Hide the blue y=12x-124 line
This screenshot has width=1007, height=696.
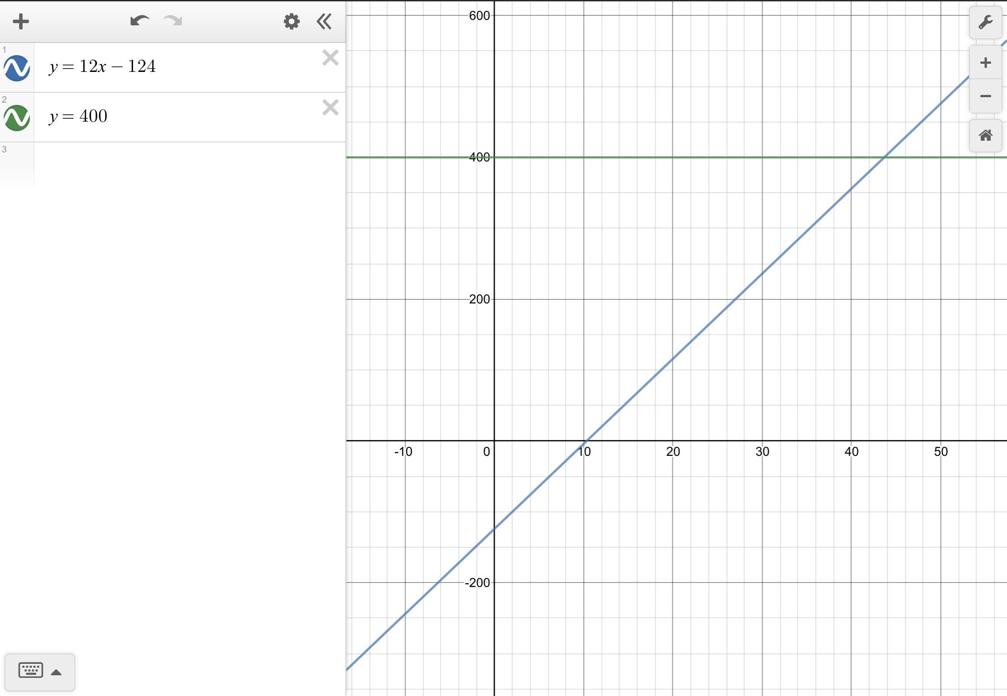pyautogui.click(x=17, y=68)
